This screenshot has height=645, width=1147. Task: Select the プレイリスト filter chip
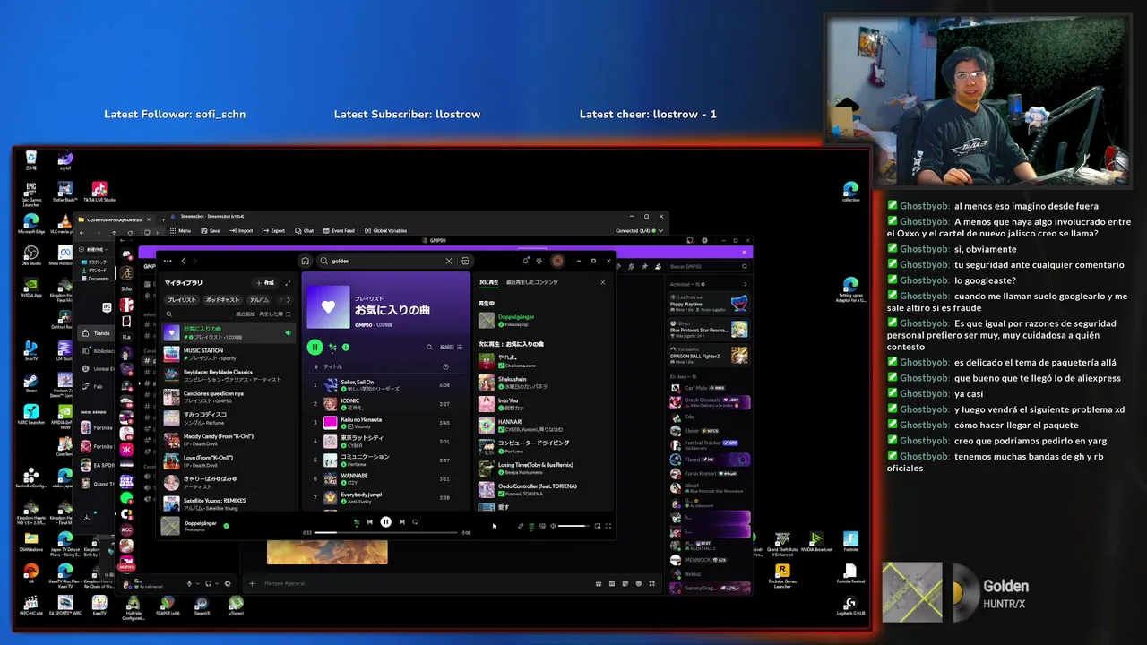pos(181,300)
